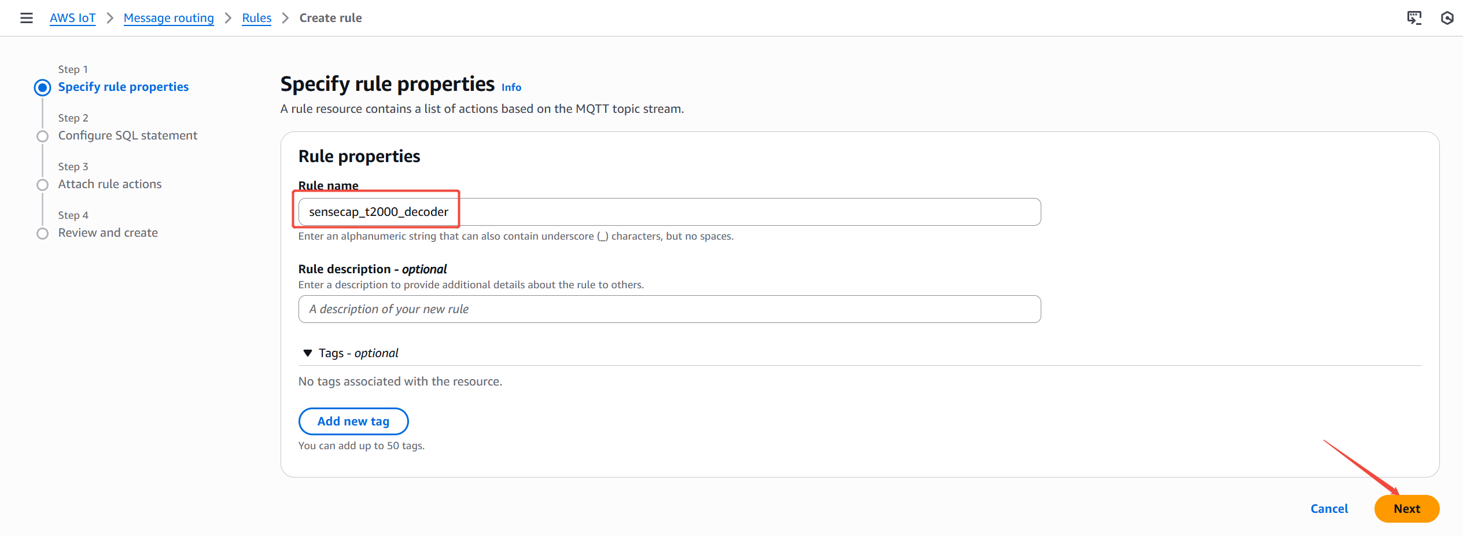Go to AWS IoT breadcrumb
The image size is (1463, 536).
coord(72,18)
